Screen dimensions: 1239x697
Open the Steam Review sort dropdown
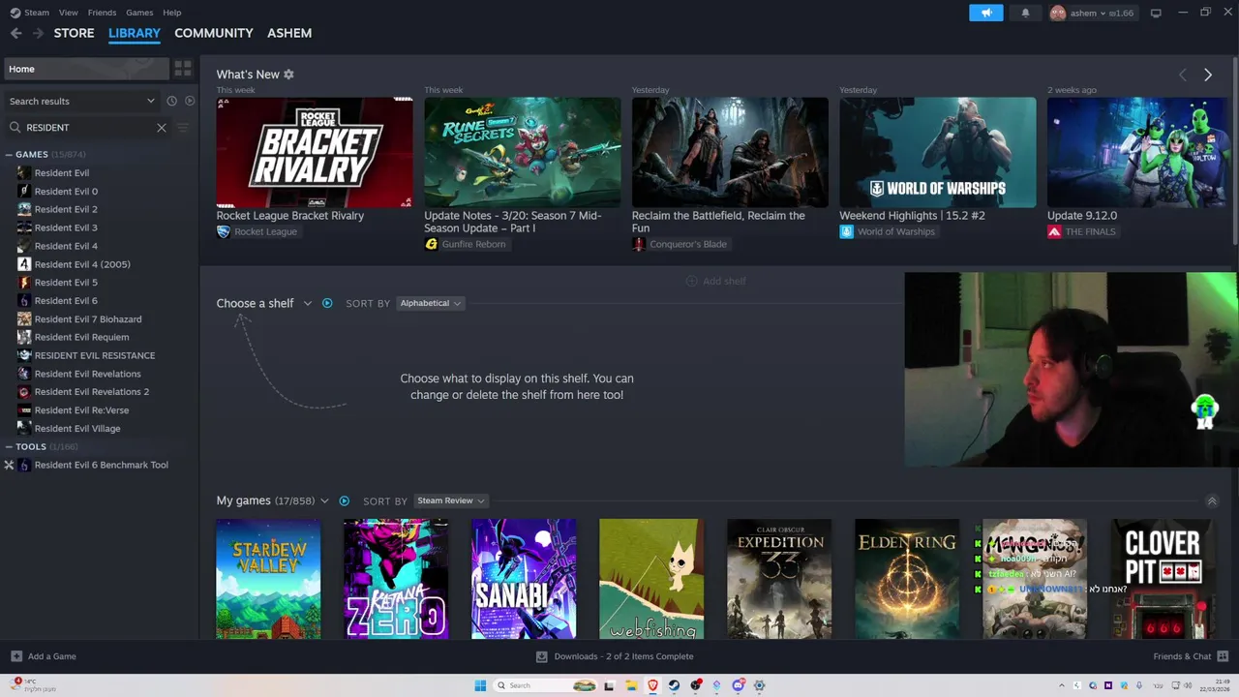point(451,500)
